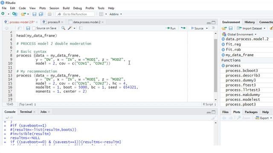Open the New File dropdown arrow
Screen dimensions: 273x153
tap(9, 14)
